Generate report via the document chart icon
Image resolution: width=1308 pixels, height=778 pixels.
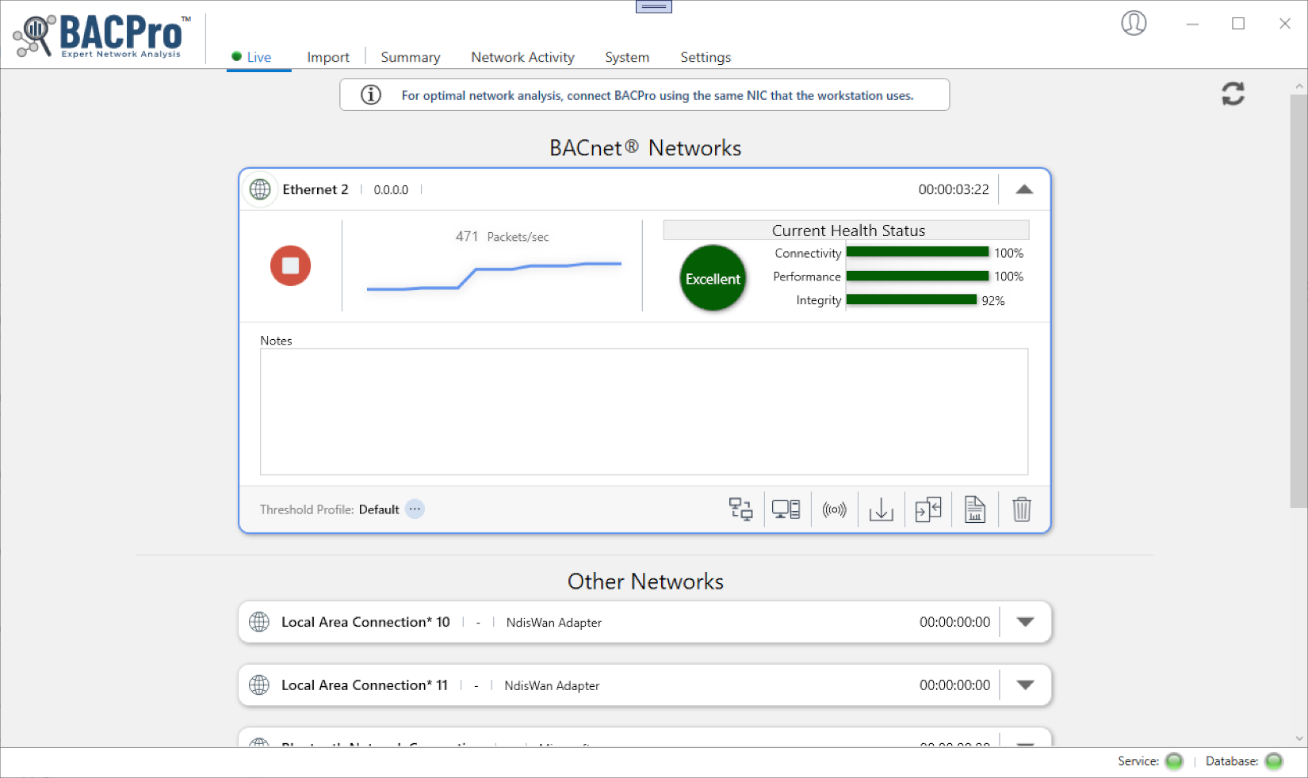975,509
